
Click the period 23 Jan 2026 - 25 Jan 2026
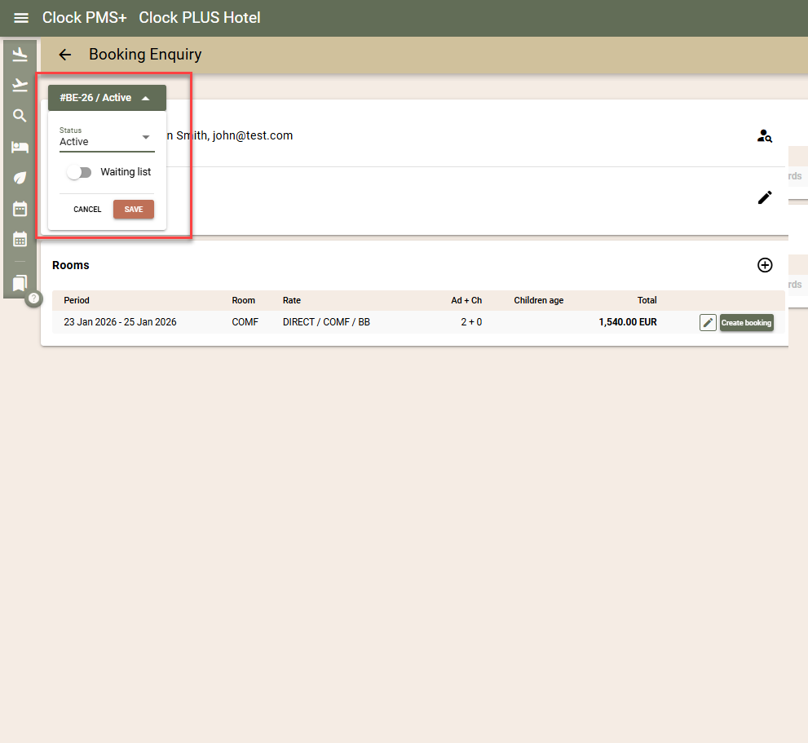point(120,322)
